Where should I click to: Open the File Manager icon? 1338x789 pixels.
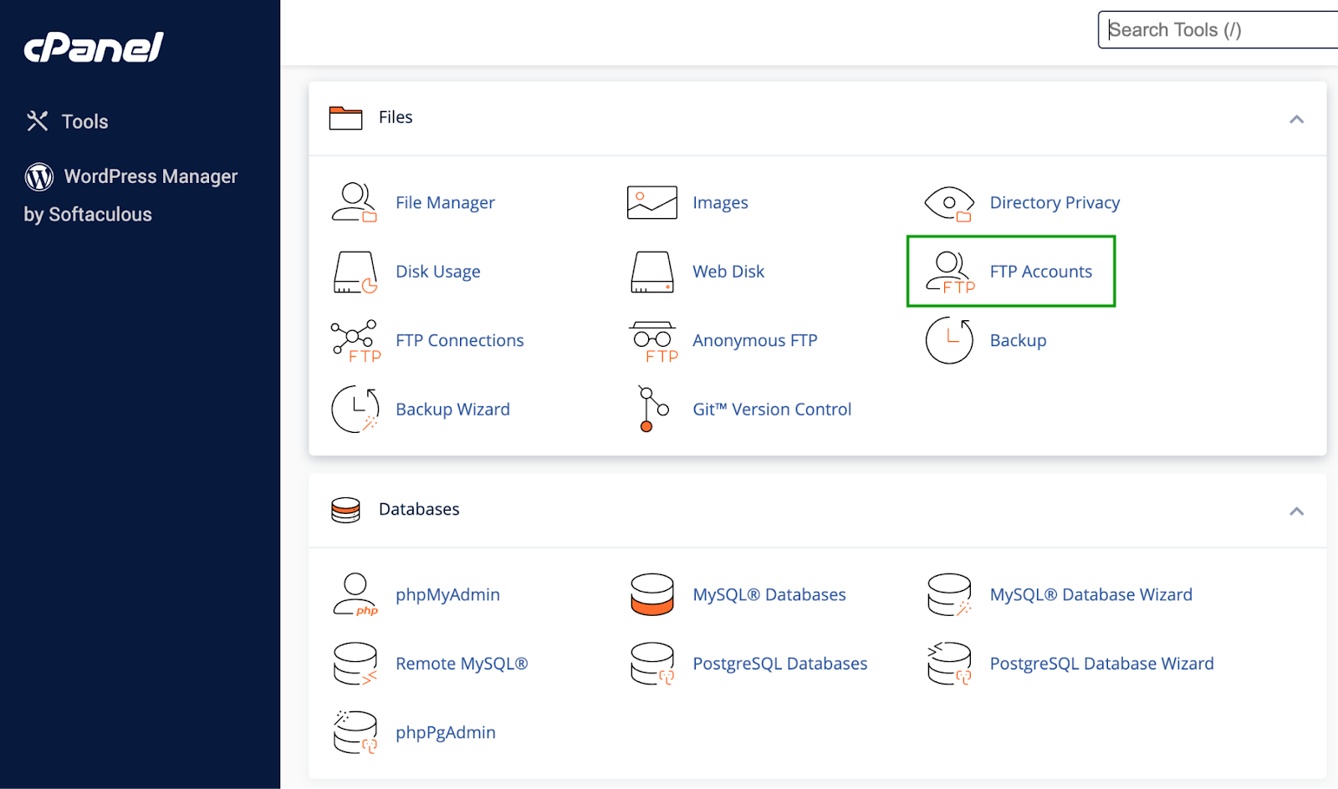(355, 201)
